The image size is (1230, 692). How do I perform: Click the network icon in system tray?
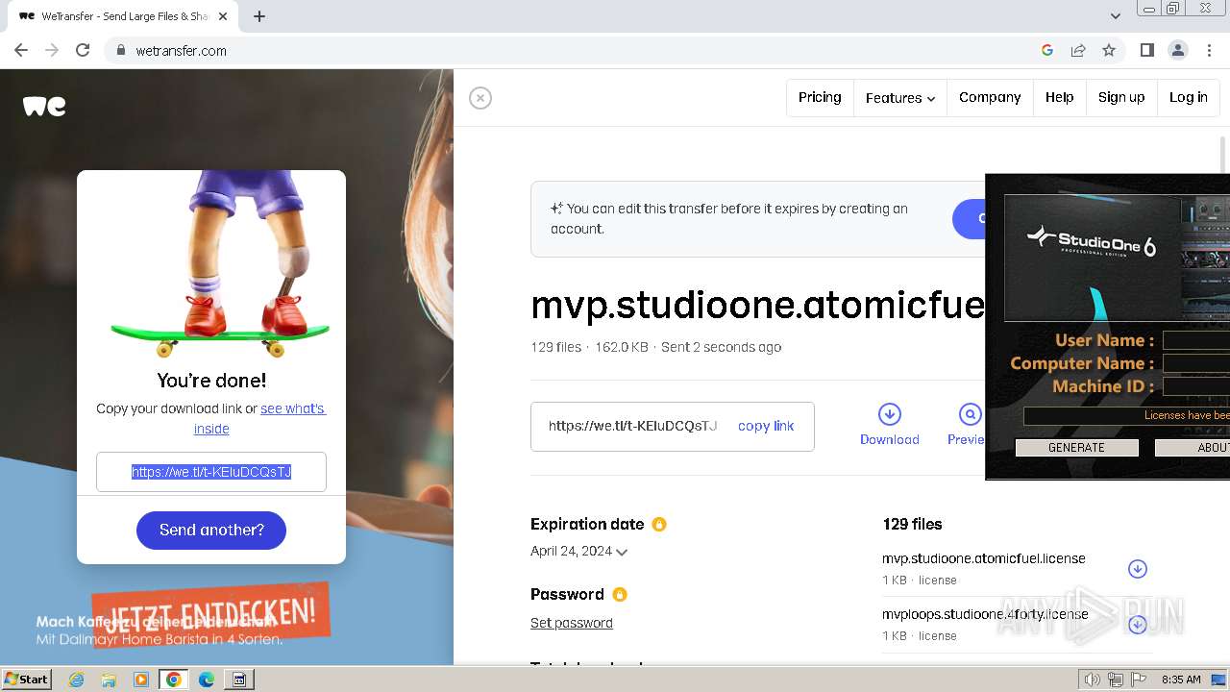[1116, 680]
